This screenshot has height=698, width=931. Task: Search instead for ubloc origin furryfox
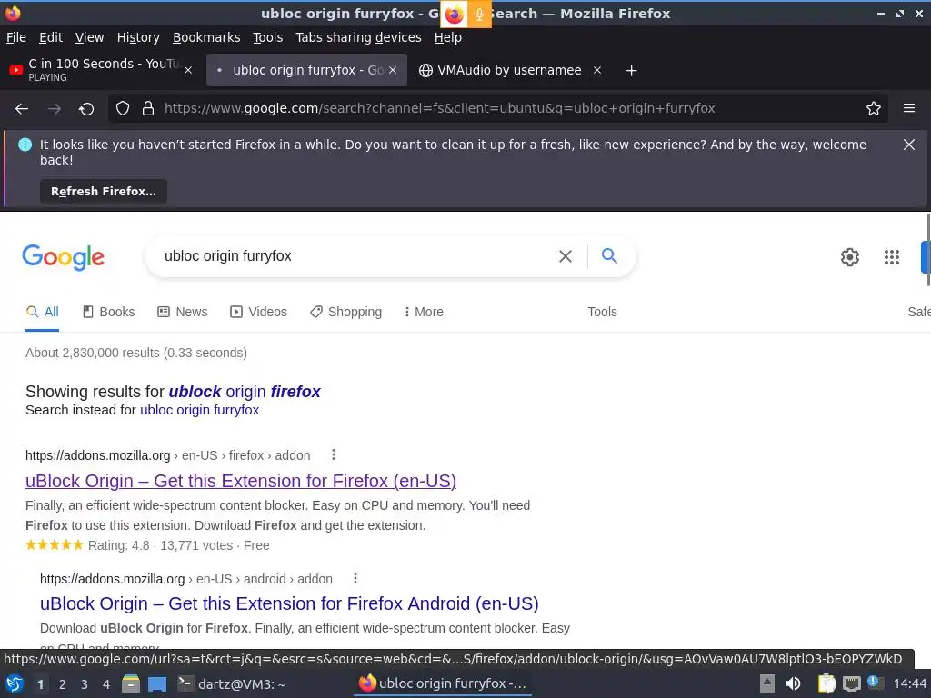click(x=199, y=410)
